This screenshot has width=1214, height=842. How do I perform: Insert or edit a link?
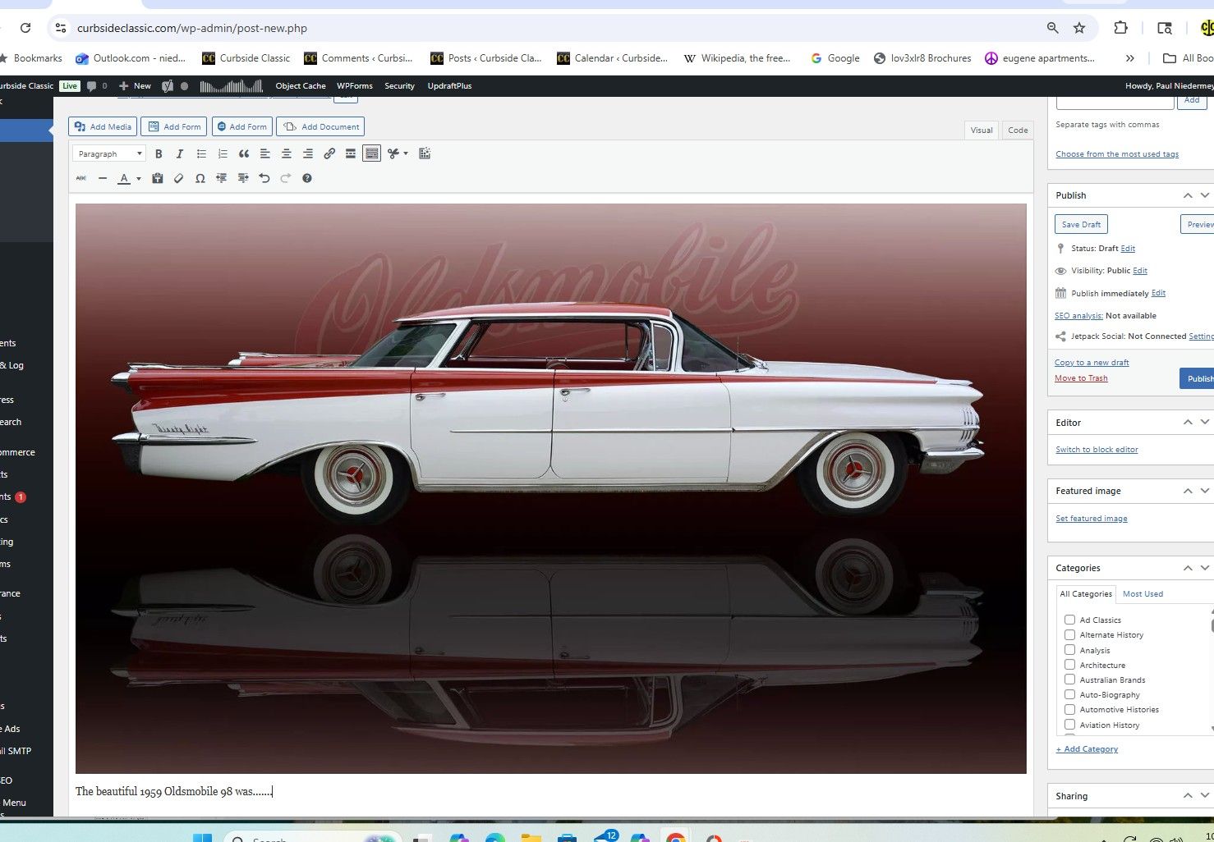[x=329, y=153]
